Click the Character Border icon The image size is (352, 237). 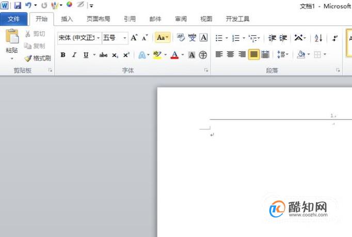pos(203,37)
